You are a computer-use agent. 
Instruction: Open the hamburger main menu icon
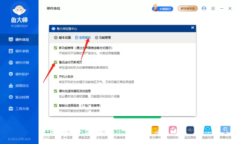(x=213, y=9)
